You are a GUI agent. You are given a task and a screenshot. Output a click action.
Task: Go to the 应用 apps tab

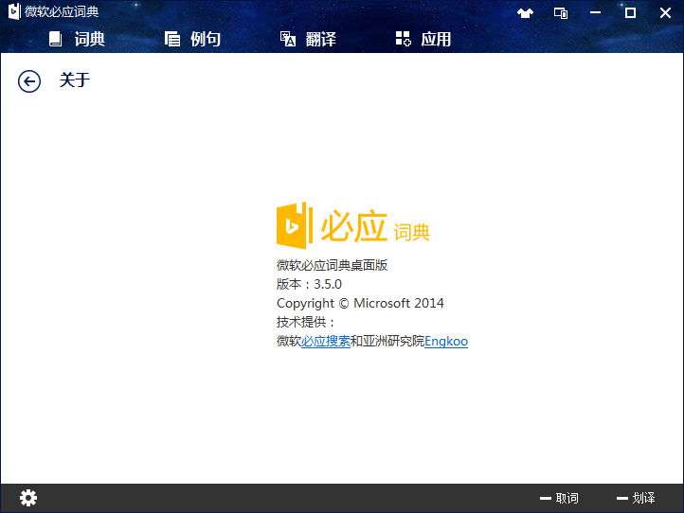pyautogui.click(x=423, y=39)
